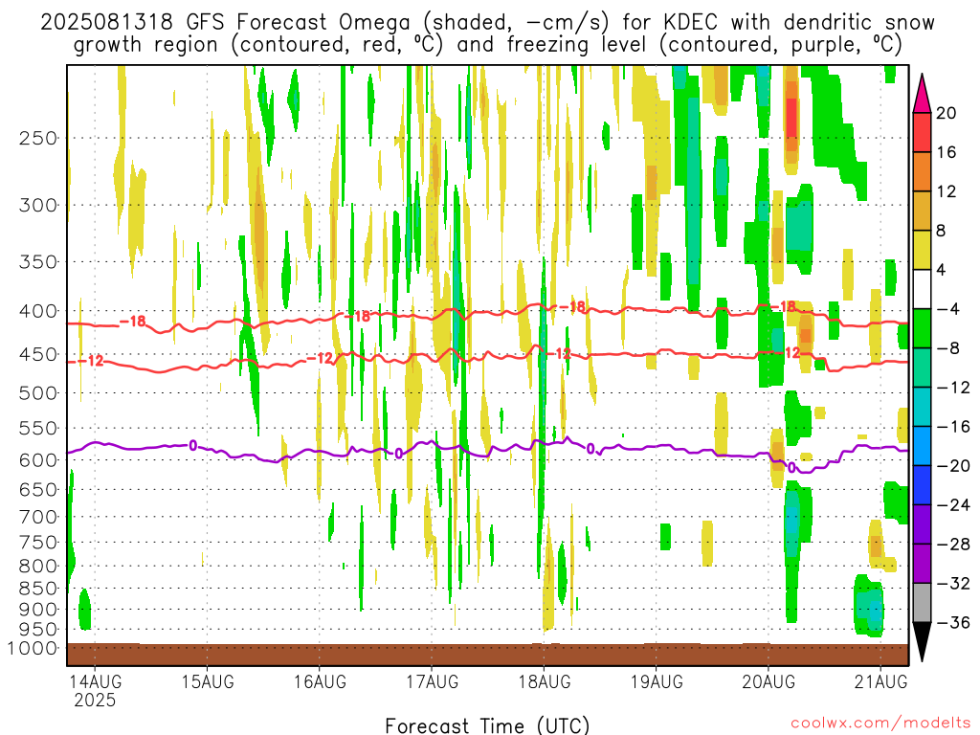Image resolution: width=980 pixels, height=735 pixels.
Task: Click the cyan -16 to -12 legend swatch
Action: point(922,407)
